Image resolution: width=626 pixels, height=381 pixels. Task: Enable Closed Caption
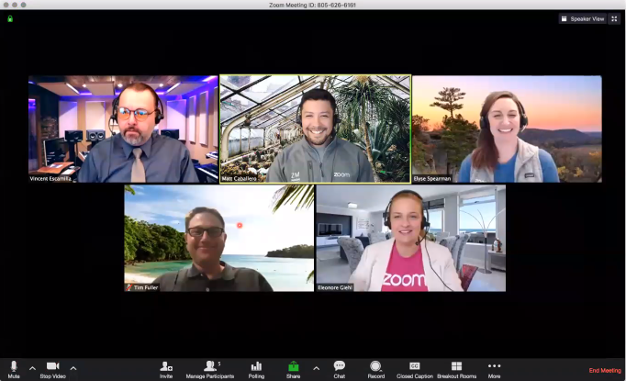click(x=415, y=369)
